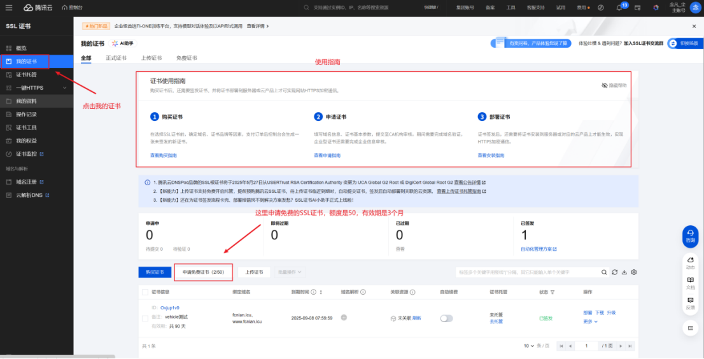
Task: Click 刷新 beside 未关联
Action: 417,318
